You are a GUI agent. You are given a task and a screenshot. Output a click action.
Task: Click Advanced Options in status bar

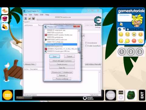tap(30, 95)
